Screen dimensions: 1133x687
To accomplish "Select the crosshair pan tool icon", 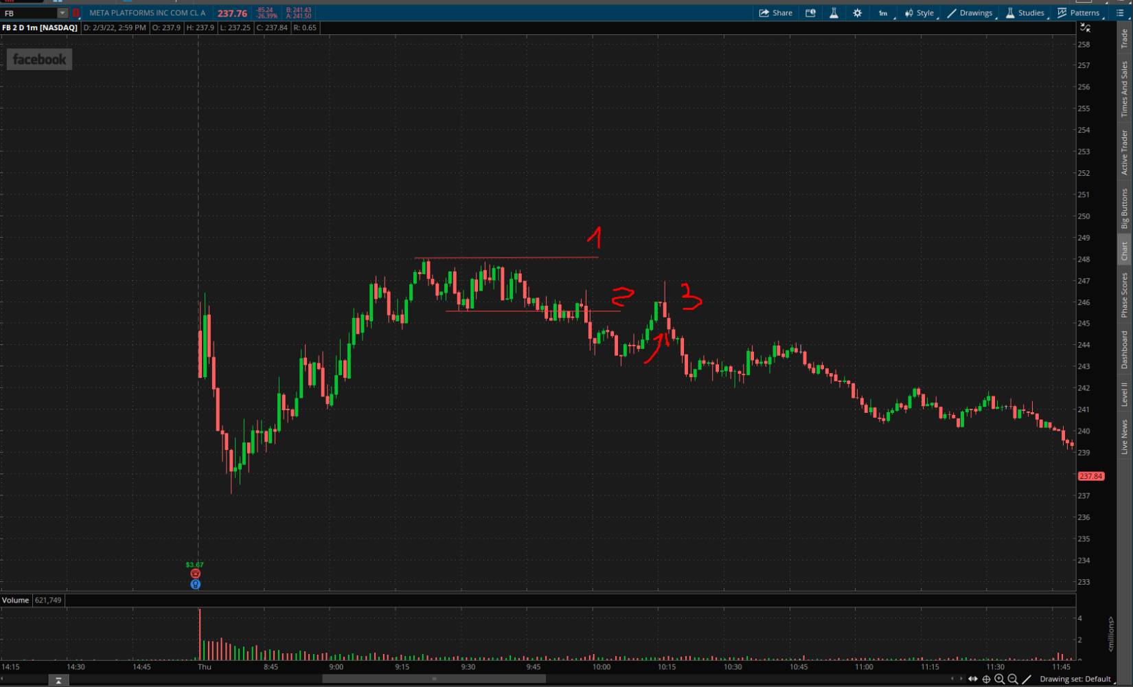I will [x=986, y=679].
